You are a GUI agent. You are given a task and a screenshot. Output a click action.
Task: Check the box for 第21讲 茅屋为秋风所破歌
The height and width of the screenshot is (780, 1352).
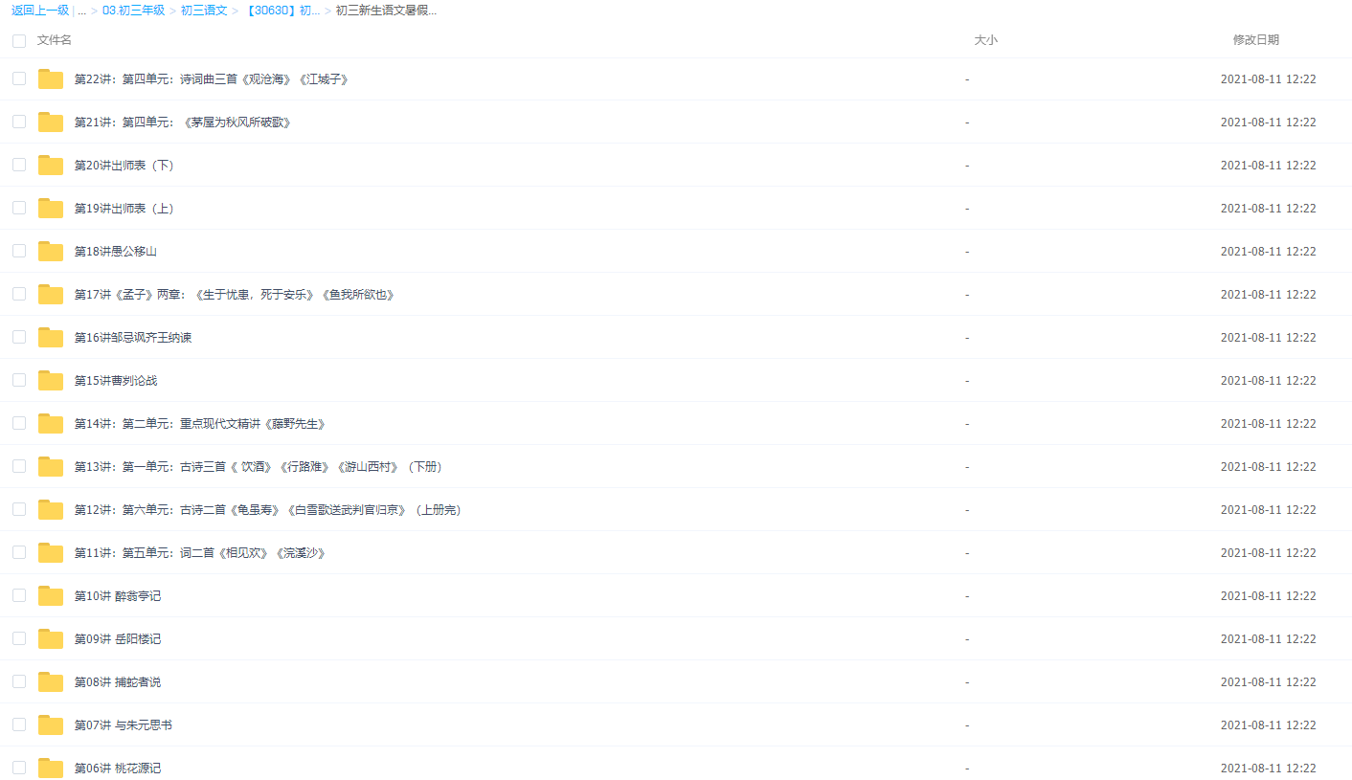pos(19,122)
